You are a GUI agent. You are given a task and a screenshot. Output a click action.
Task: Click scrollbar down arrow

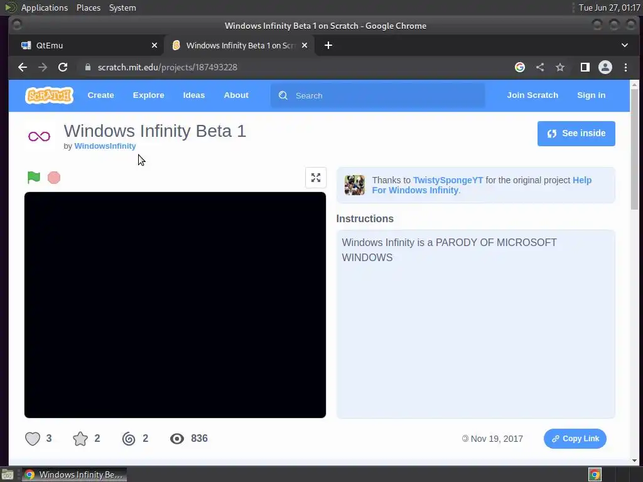coord(634,461)
